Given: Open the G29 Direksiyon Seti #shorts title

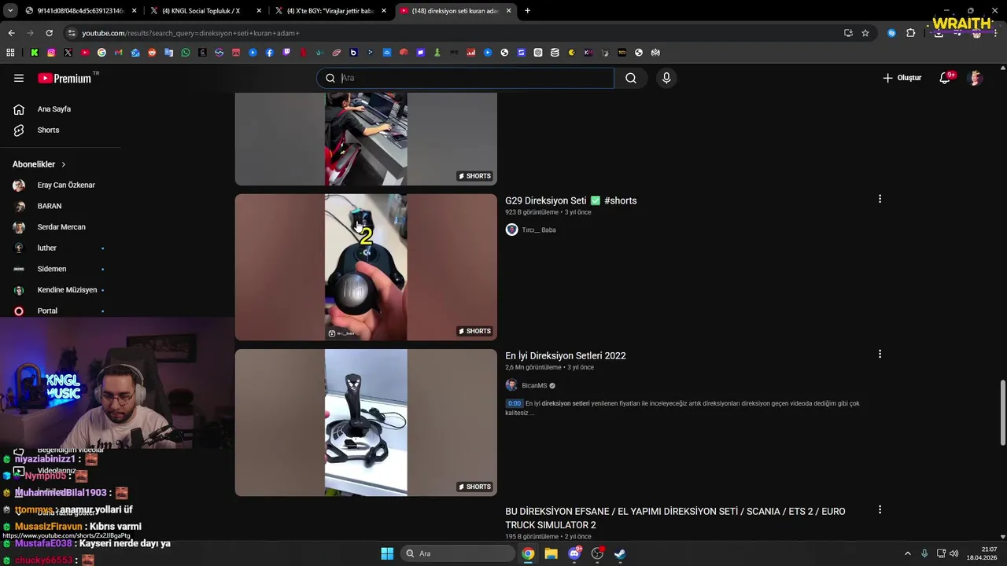Looking at the screenshot, I should (571, 200).
